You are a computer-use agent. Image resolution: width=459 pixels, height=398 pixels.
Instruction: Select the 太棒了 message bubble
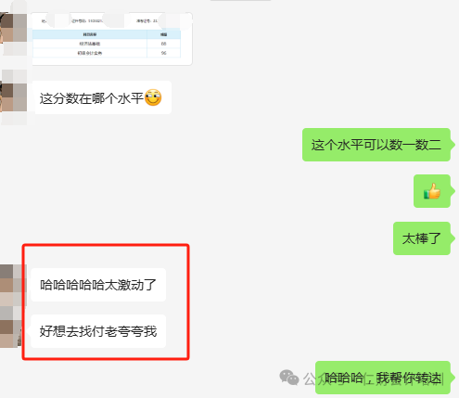(x=422, y=238)
